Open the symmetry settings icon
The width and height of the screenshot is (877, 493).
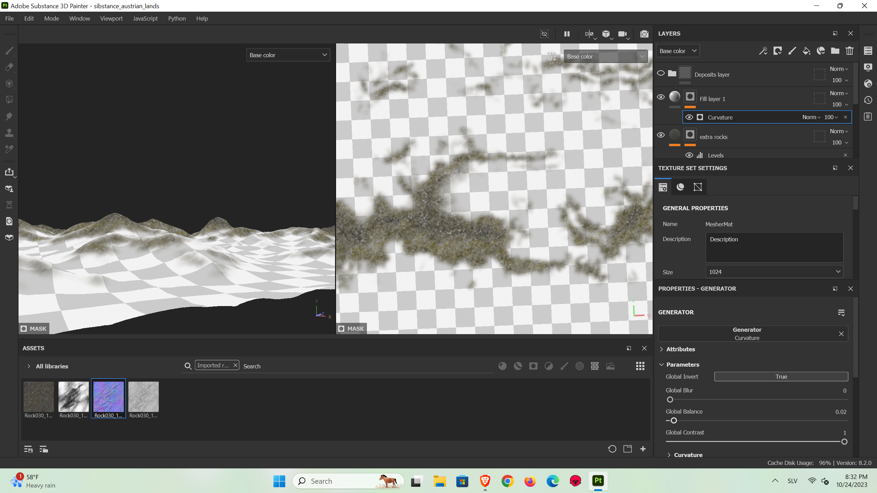[x=589, y=34]
